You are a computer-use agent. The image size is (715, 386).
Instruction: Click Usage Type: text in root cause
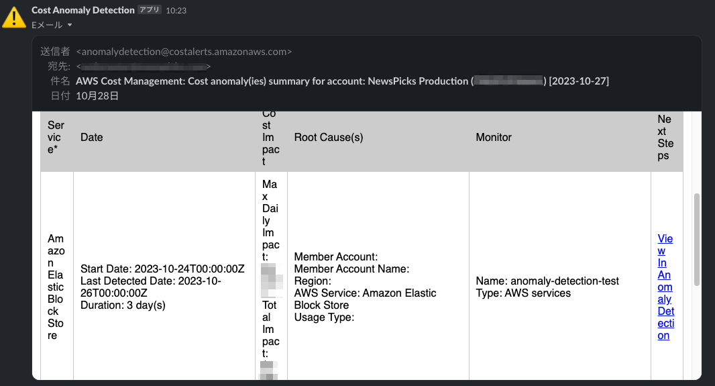(x=324, y=317)
